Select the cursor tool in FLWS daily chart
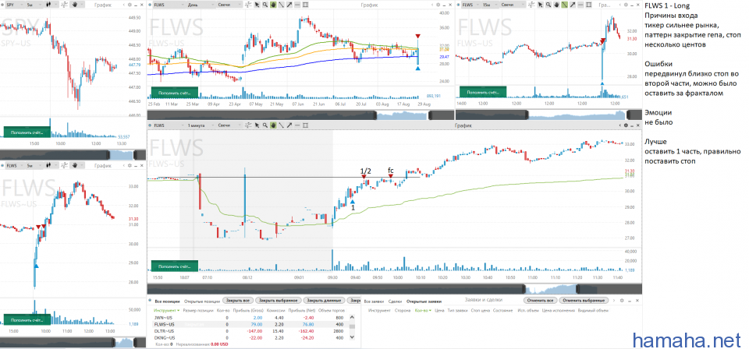The width and height of the screenshot is (749, 349). tap(257, 5)
